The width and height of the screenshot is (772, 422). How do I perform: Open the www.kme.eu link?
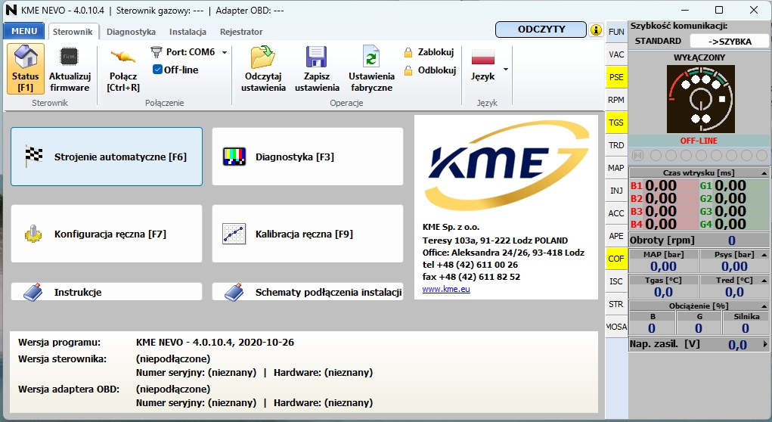tap(446, 289)
